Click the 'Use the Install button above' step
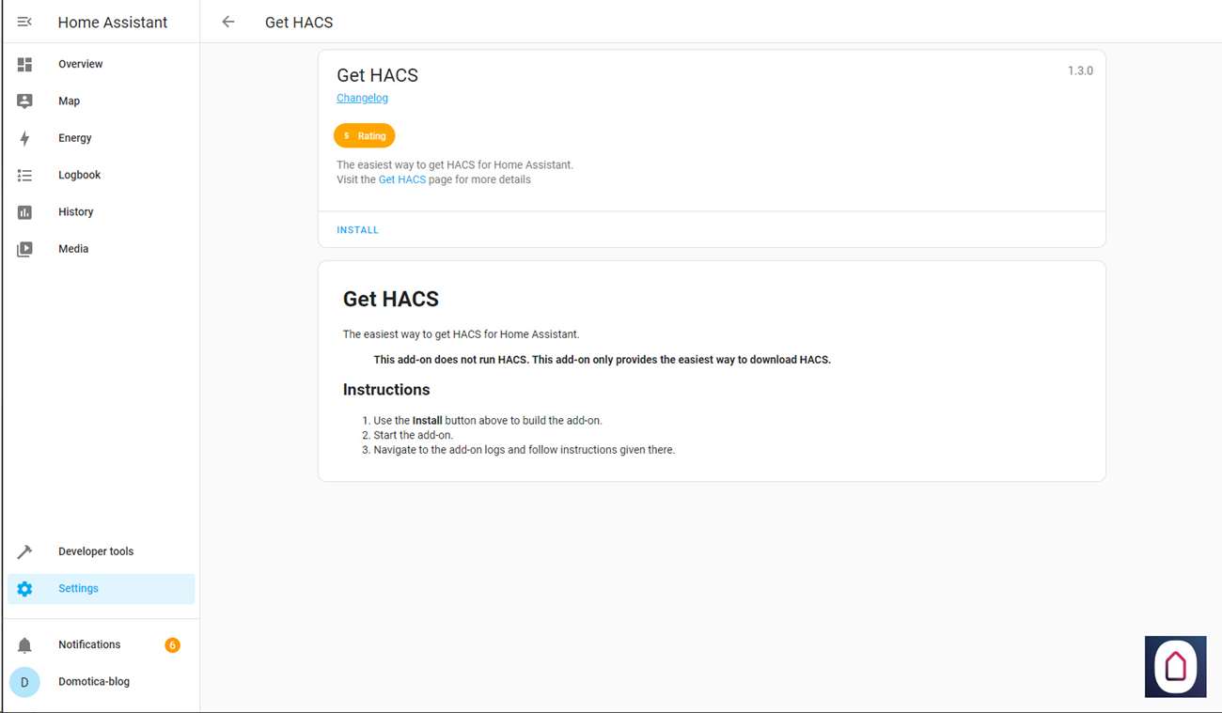Viewport: 1222px width, 713px height. click(488, 421)
